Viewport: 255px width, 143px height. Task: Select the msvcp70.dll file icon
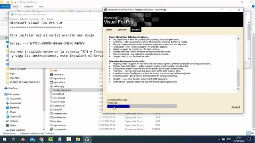pos(51,98)
